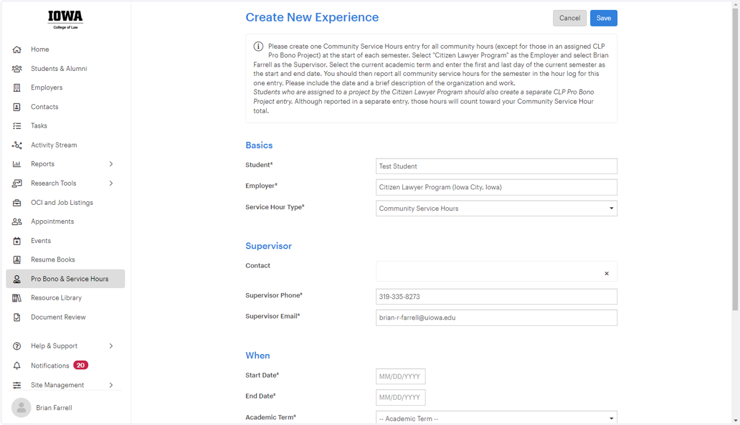Click the Activity Stream node icon

[17, 145]
